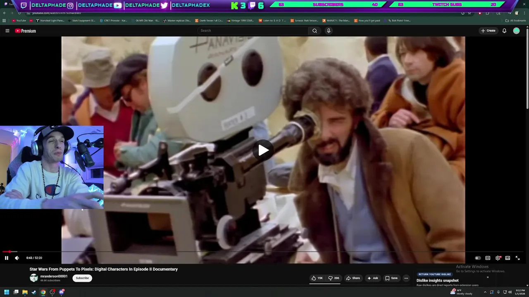
Task: Open YouTube notifications bell
Action: (504, 31)
